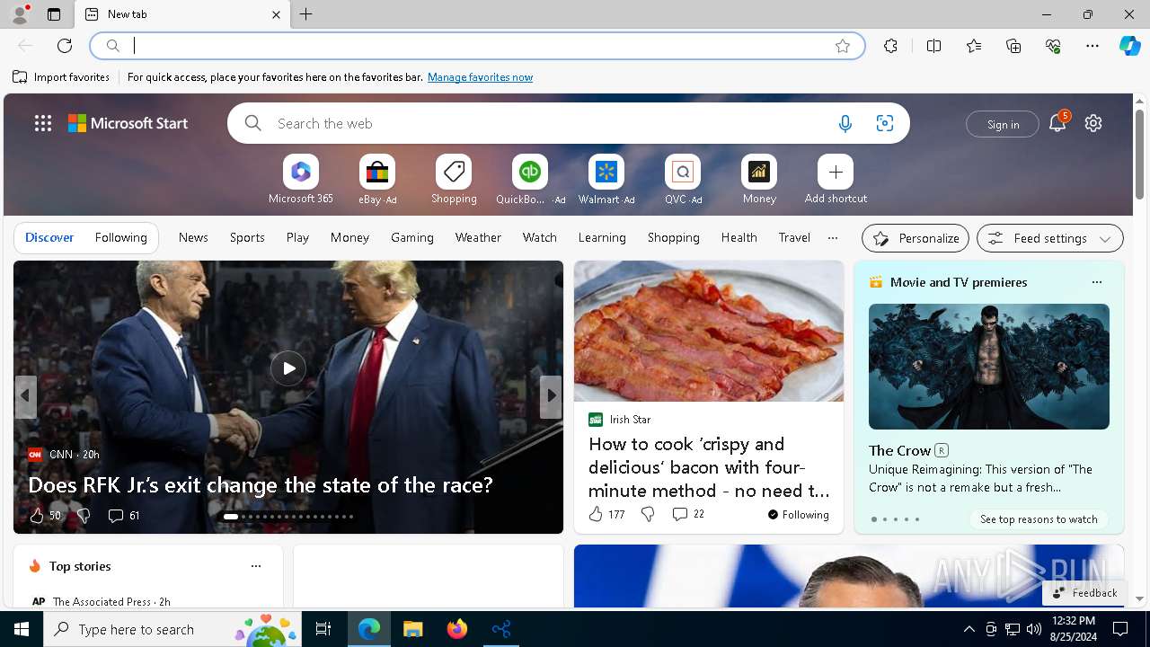
Task: Open the Gaming category
Action: coord(412,237)
